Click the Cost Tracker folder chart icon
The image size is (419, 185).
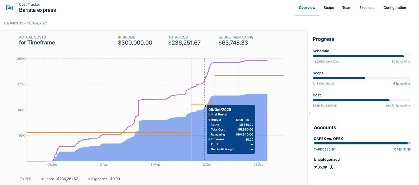(9, 8)
